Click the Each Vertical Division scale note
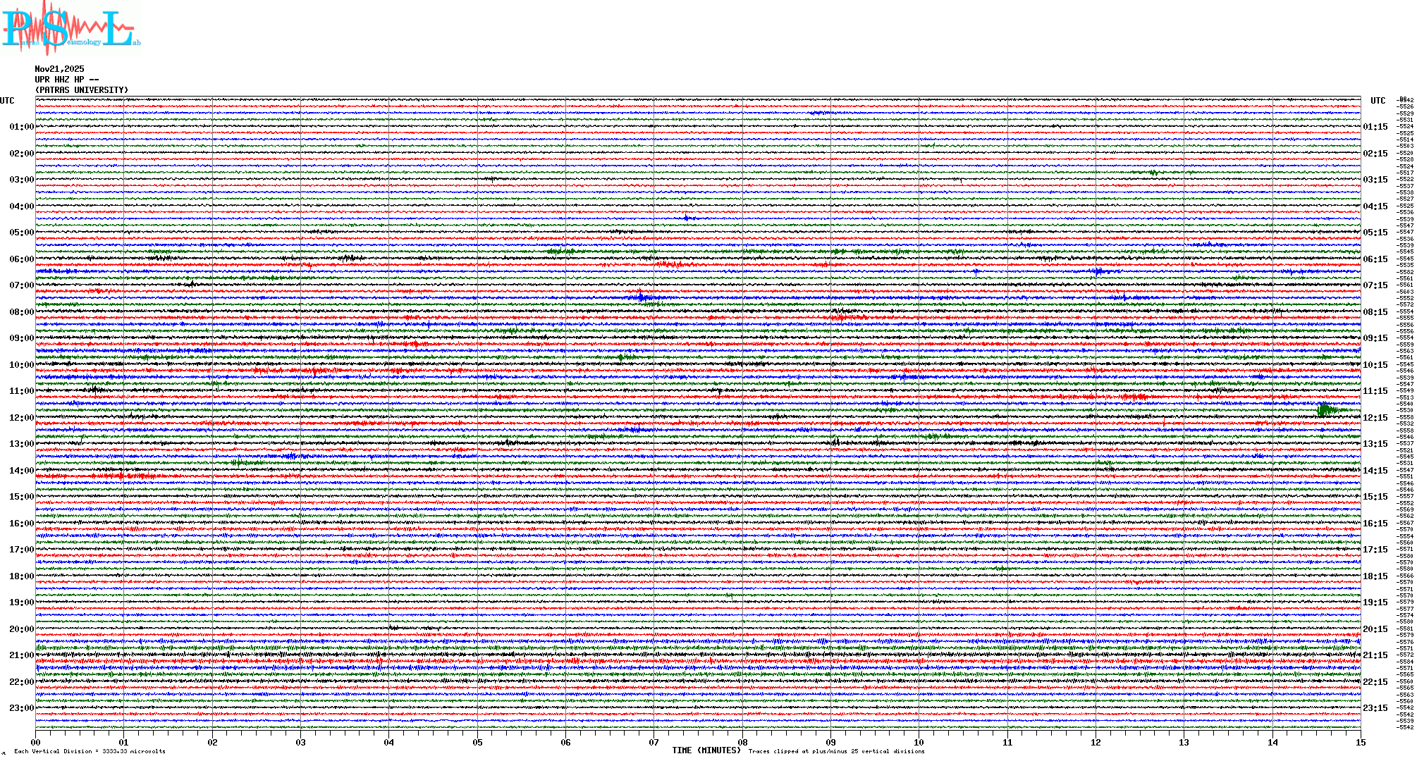 click(90, 752)
